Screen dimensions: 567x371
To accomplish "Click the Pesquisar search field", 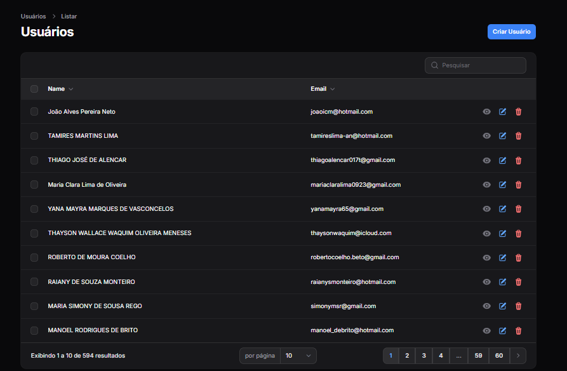I will 479,65.
